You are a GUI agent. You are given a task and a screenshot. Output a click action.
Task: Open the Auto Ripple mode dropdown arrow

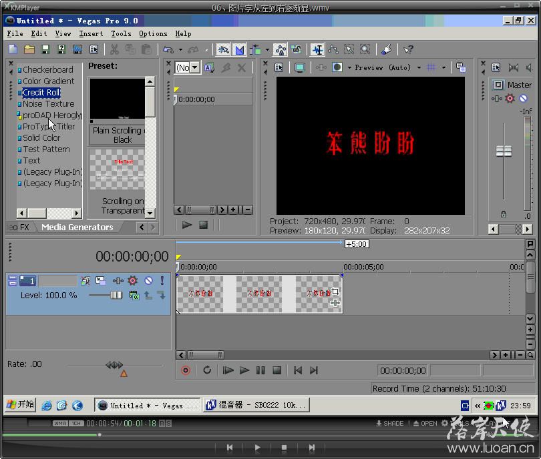coord(267,49)
